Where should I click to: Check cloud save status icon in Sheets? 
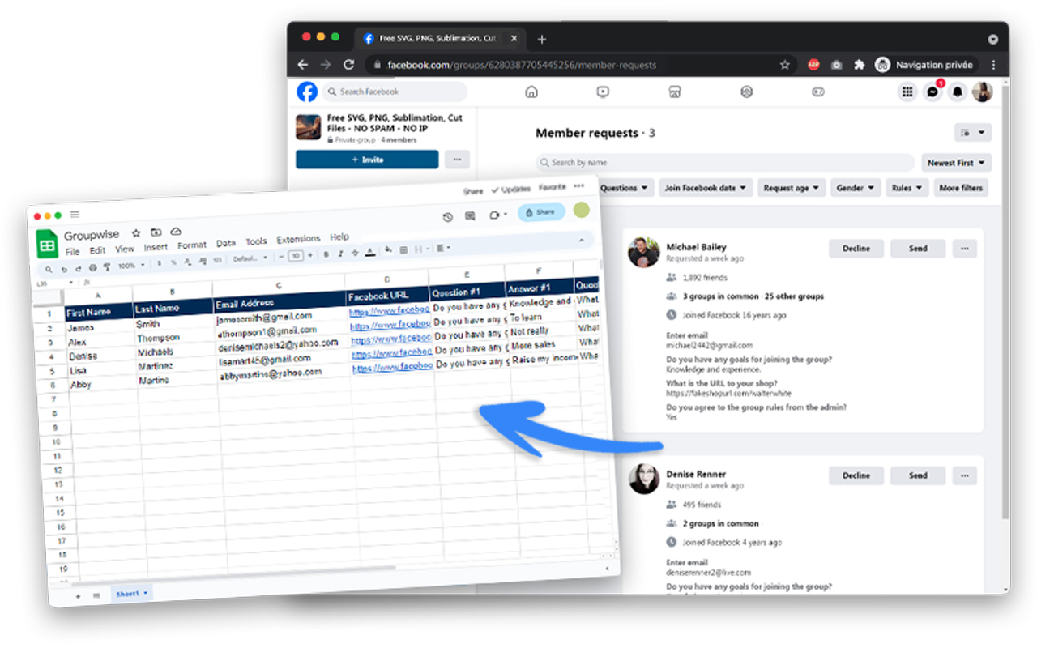coord(176,232)
